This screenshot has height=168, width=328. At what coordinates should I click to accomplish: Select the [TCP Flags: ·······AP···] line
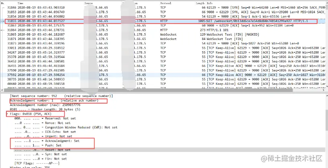click(37, 163)
